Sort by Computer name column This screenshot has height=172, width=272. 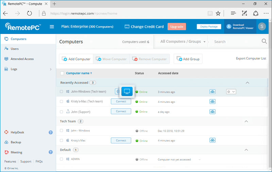pos(79,73)
